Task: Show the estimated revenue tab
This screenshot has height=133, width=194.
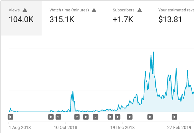Action: tap(176, 18)
